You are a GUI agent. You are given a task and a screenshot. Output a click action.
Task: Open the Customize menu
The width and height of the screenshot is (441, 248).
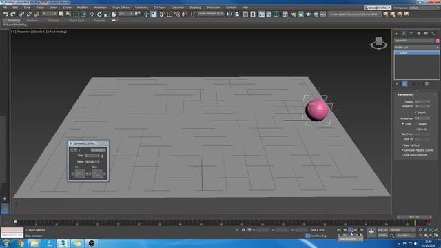pos(178,8)
